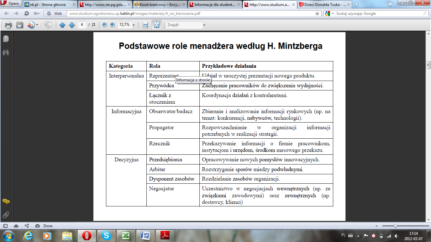Click the Web site info badge
This screenshot has height=242, width=431.
click(55, 14)
